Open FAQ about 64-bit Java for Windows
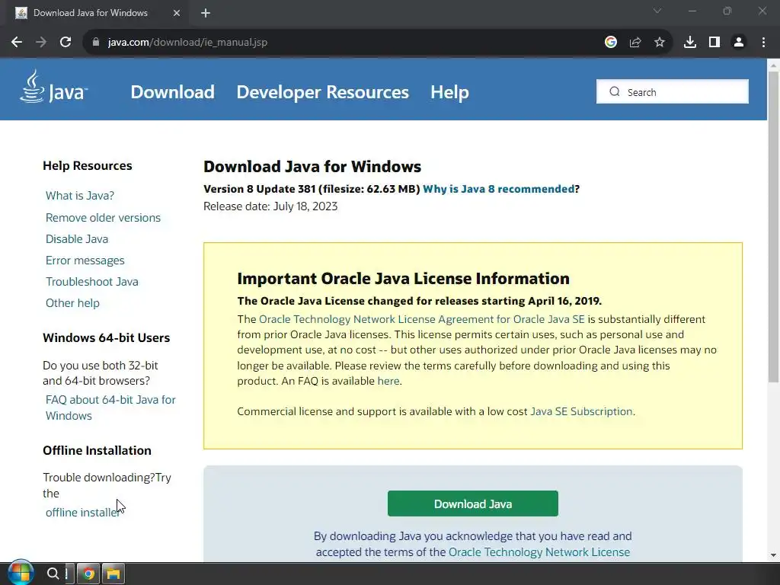This screenshot has width=780, height=585. 110,408
